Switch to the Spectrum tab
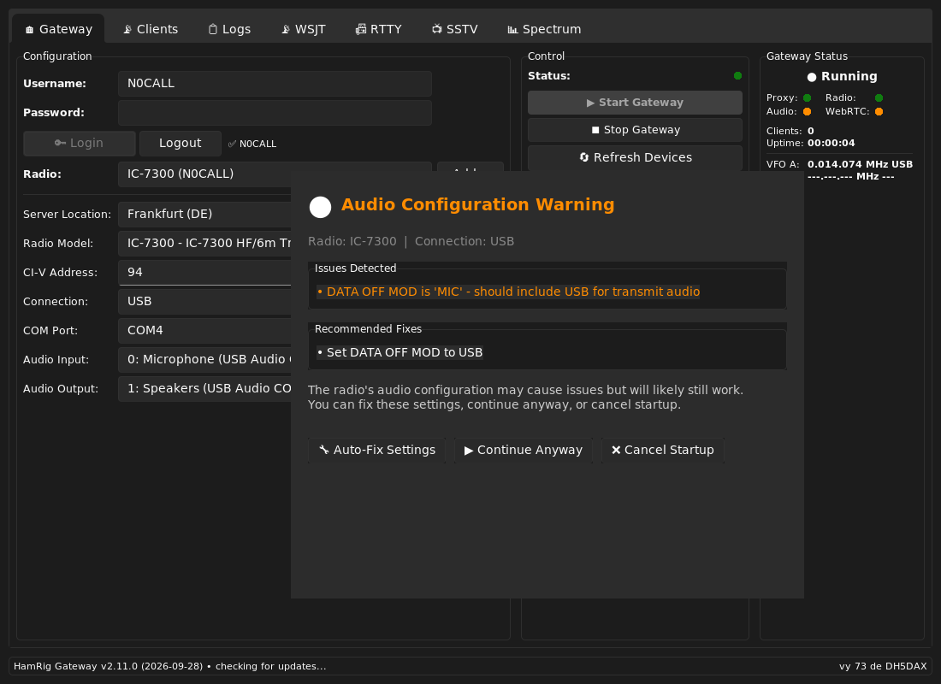The height and width of the screenshot is (684, 941). click(x=544, y=29)
